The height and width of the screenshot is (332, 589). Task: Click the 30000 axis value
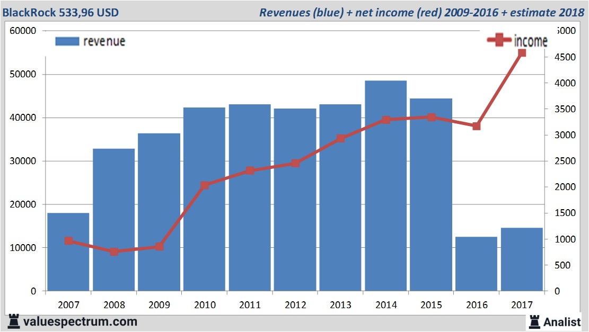(x=23, y=161)
